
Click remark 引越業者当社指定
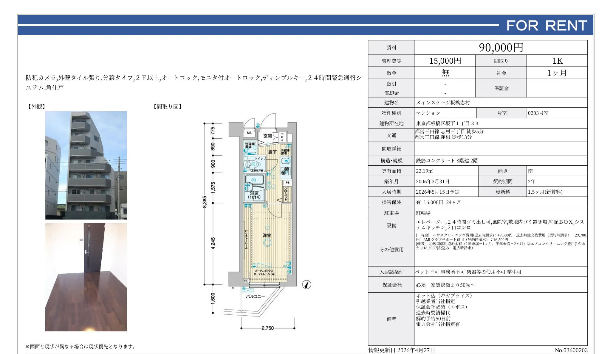tap(436, 301)
